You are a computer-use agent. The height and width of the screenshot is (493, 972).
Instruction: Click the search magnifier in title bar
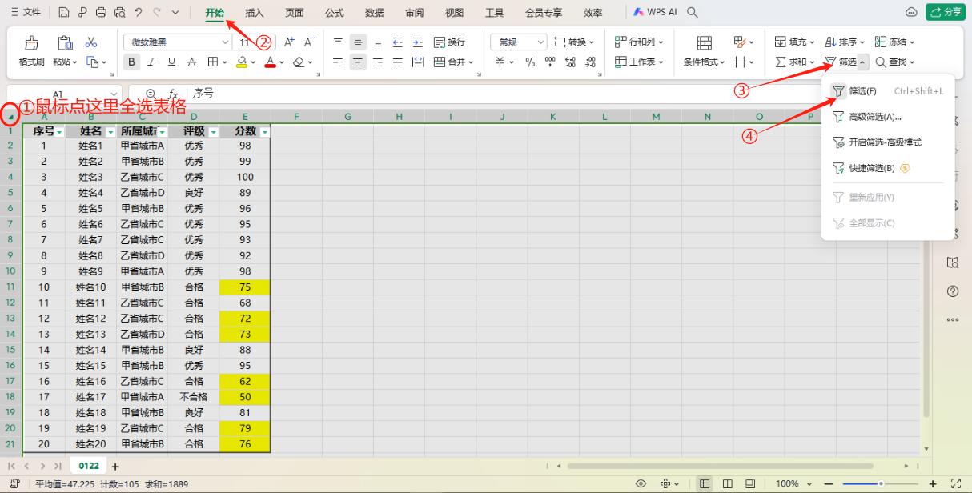pos(692,13)
